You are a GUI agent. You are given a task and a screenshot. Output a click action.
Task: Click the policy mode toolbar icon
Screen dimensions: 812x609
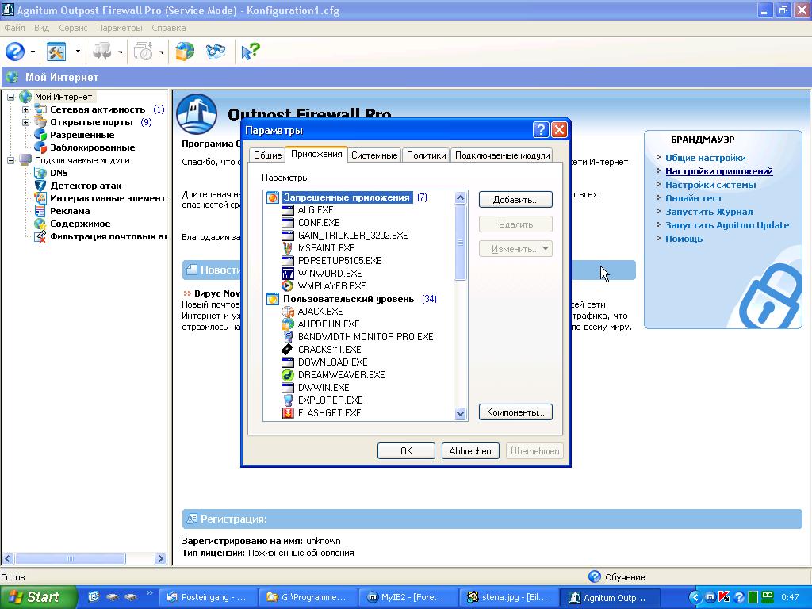tap(102, 52)
